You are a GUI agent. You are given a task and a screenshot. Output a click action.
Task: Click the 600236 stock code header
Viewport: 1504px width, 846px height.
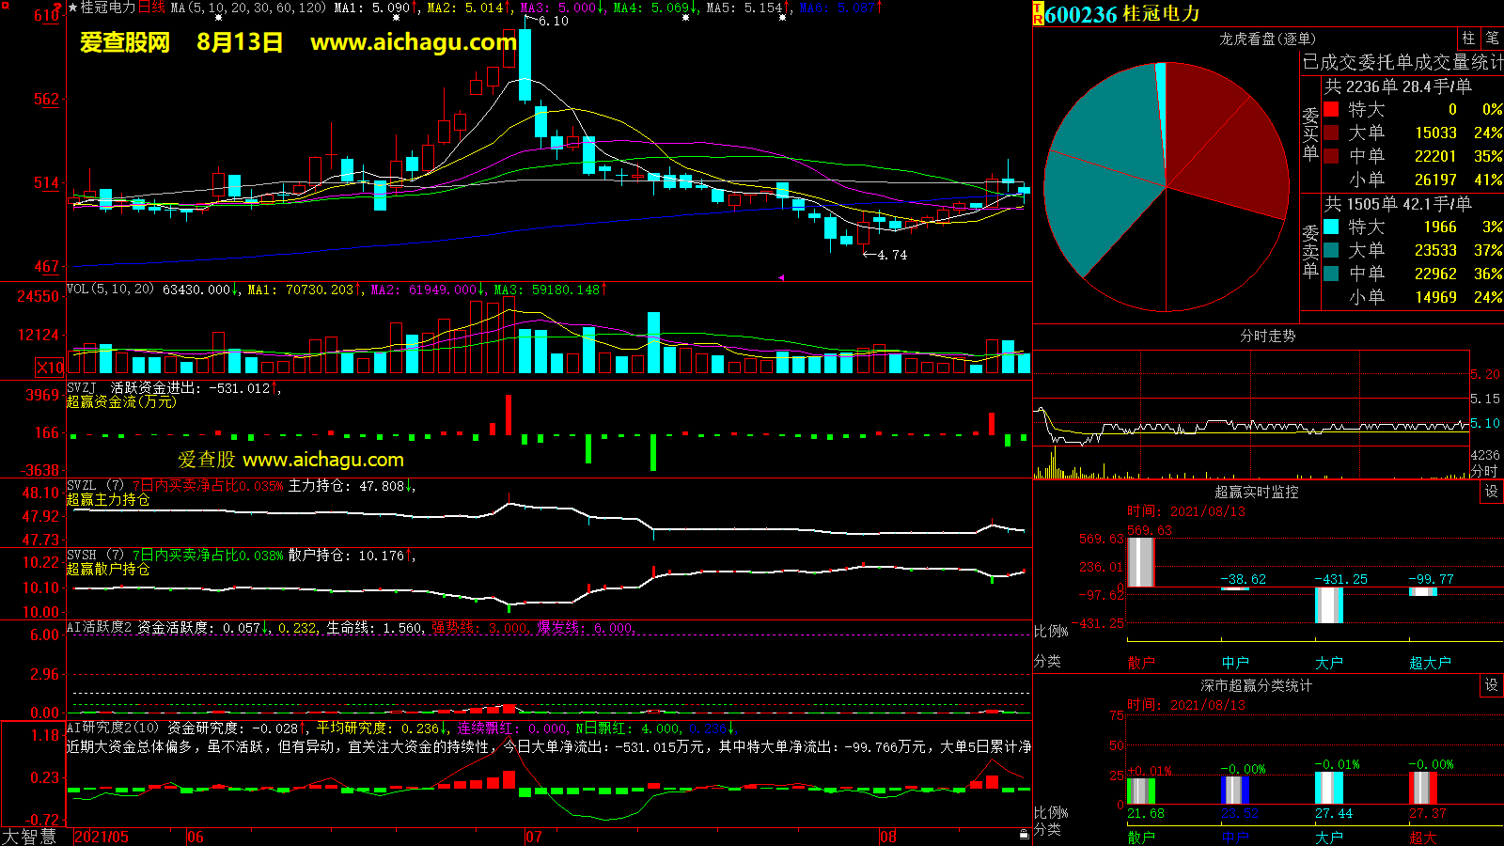tap(1081, 14)
